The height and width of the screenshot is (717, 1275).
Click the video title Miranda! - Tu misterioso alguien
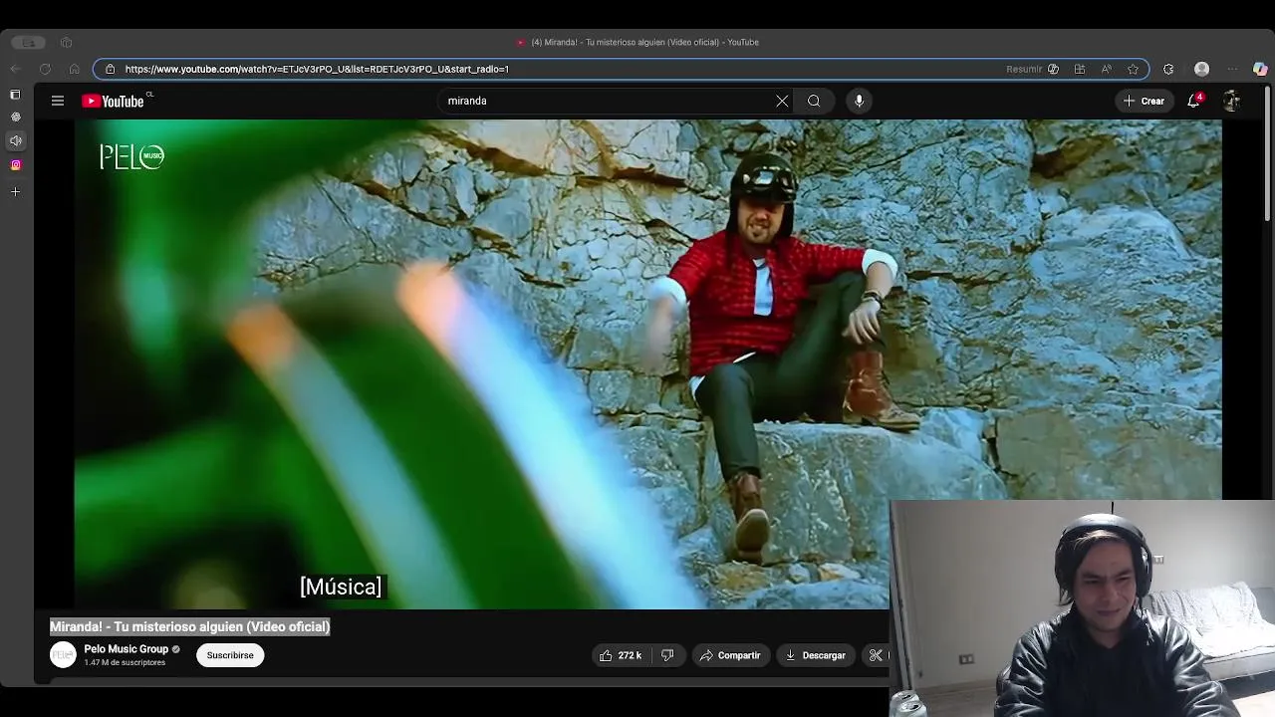point(189,626)
